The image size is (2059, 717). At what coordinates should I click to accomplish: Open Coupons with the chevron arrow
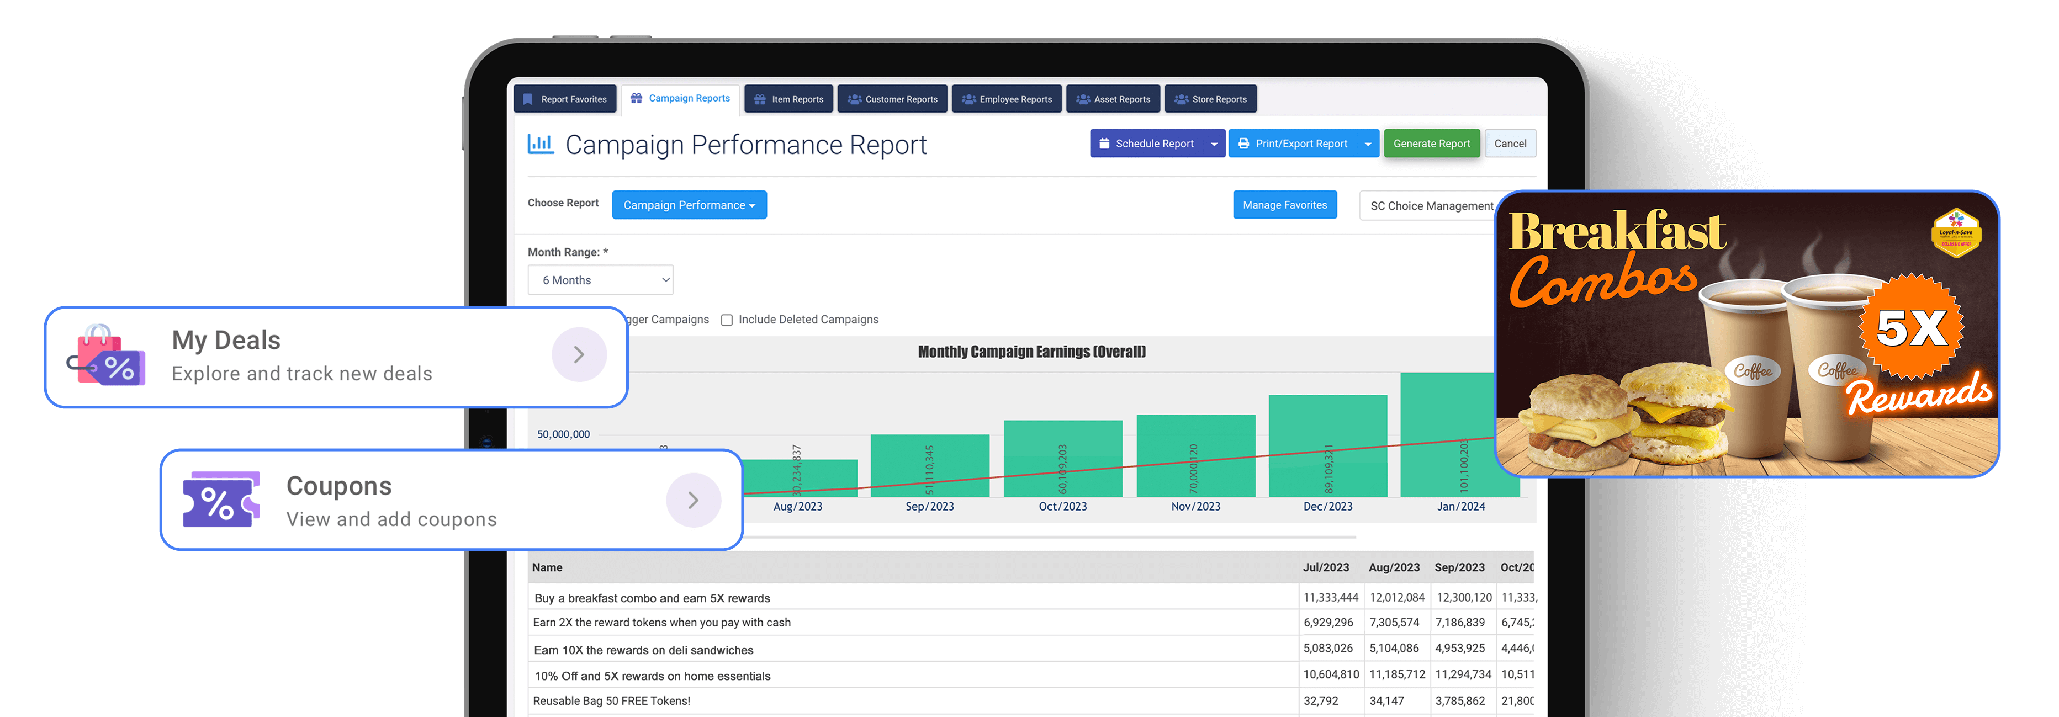coord(693,501)
